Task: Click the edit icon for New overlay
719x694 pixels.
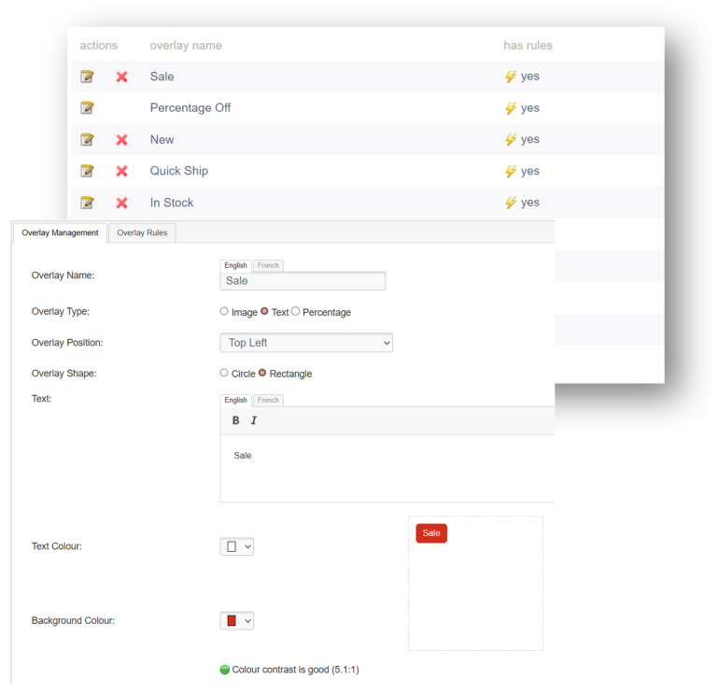Action: 87,139
